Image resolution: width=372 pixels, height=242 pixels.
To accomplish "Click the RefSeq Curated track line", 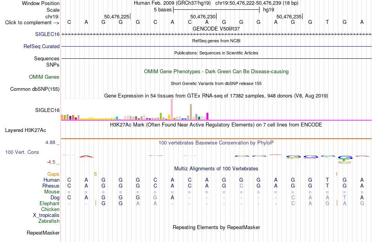I will coord(217,46).
